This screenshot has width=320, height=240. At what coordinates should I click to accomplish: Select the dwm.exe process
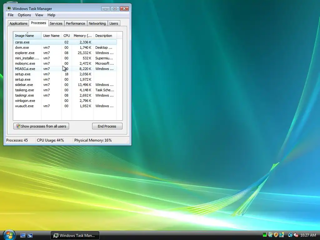tap(65, 47)
